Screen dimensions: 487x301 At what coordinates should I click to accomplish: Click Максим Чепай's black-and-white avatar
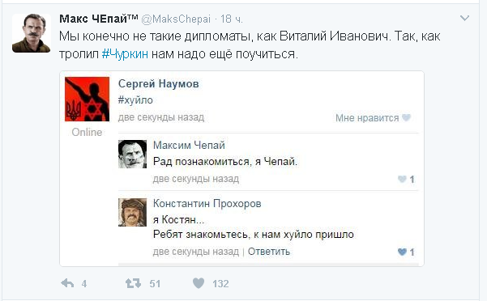click(x=132, y=154)
